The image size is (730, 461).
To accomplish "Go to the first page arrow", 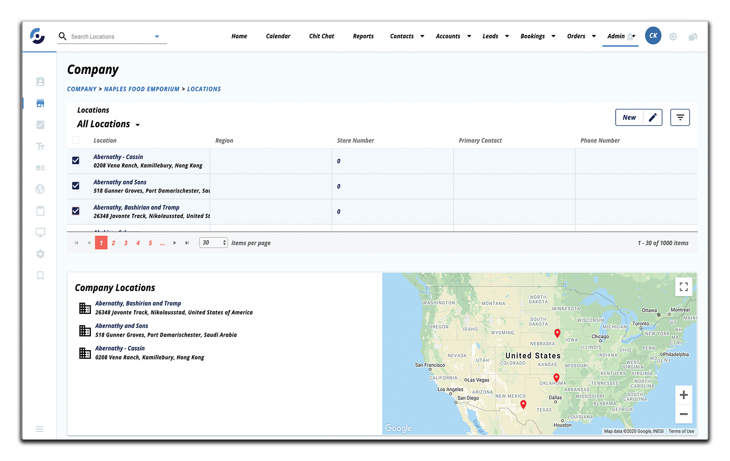I will click(x=76, y=243).
